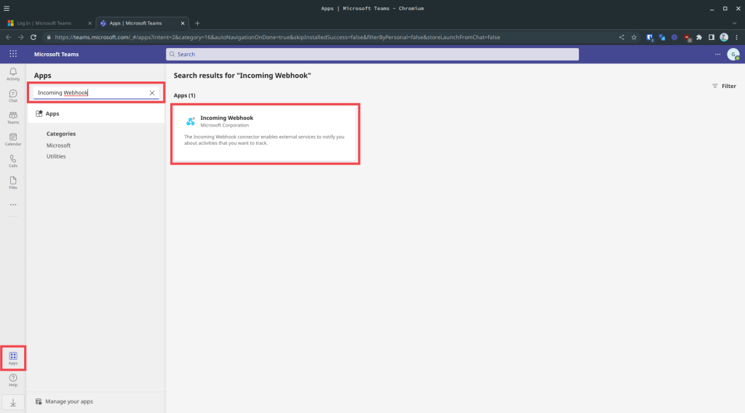The image size is (745, 413).
Task: Click the browser address bar URL
Action: 277,37
